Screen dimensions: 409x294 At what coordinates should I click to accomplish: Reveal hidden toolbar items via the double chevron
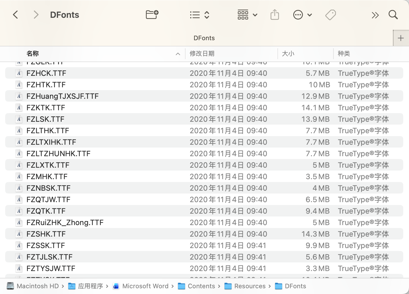[375, 15]
